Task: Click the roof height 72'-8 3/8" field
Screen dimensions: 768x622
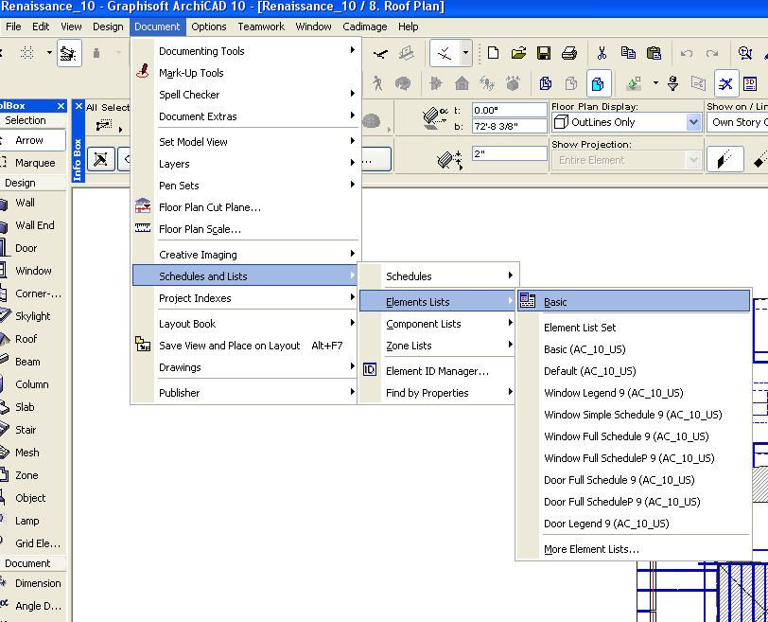Action: 509,126
